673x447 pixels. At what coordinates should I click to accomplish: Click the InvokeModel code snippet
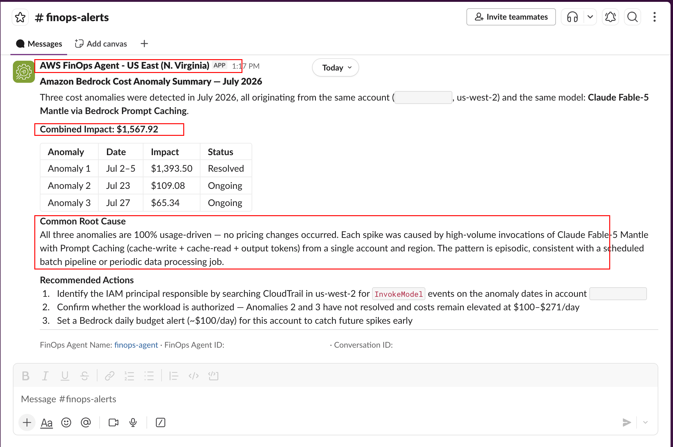398,294
